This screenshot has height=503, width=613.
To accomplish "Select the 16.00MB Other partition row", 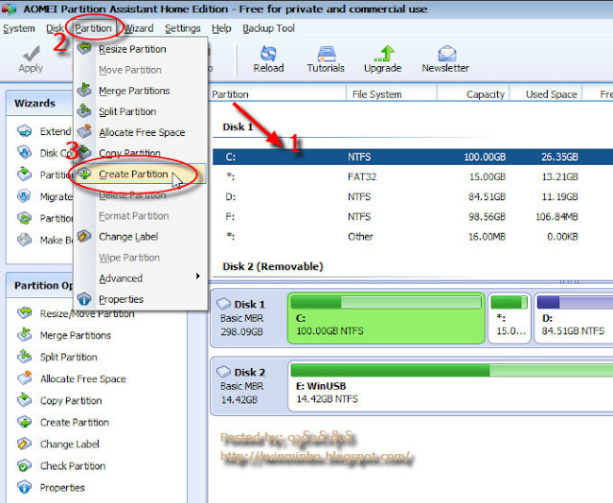I will click(413, 237).
